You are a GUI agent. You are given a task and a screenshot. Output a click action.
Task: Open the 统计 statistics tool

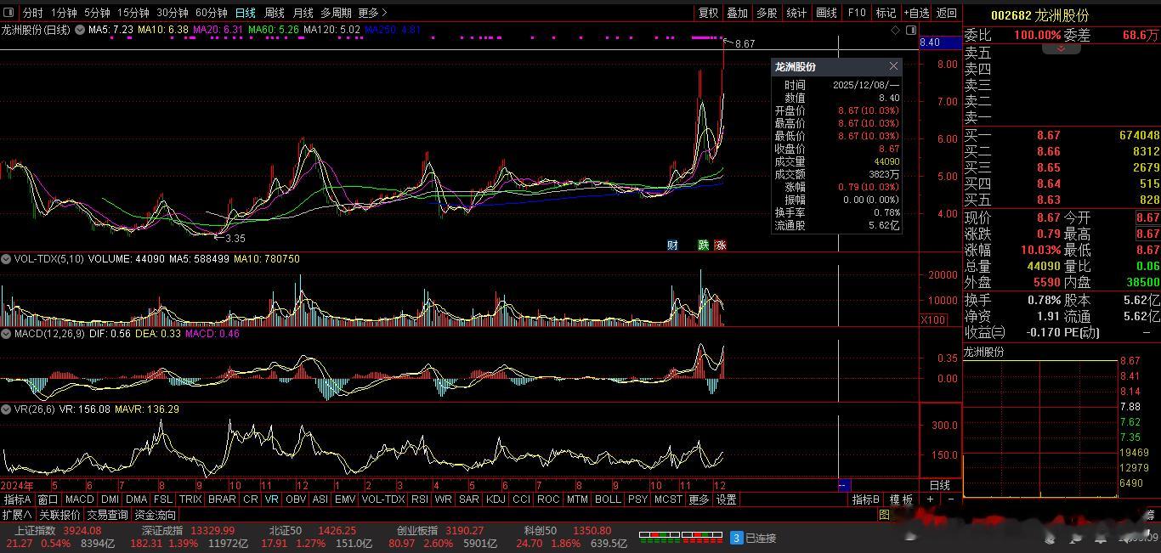click(797, 13)
